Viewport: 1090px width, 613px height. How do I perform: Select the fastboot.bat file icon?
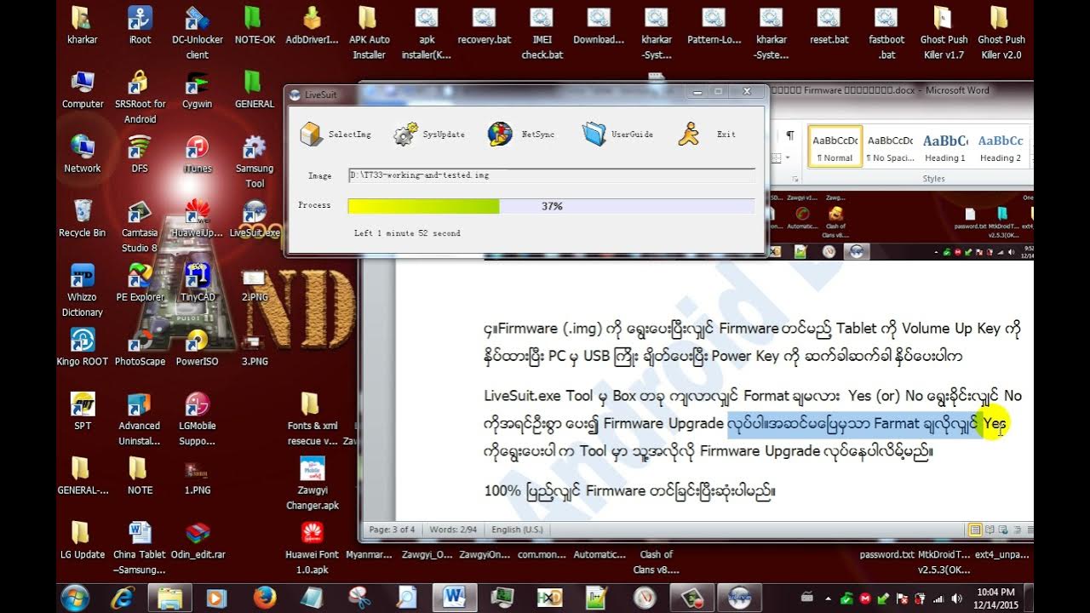coord(886,32)
